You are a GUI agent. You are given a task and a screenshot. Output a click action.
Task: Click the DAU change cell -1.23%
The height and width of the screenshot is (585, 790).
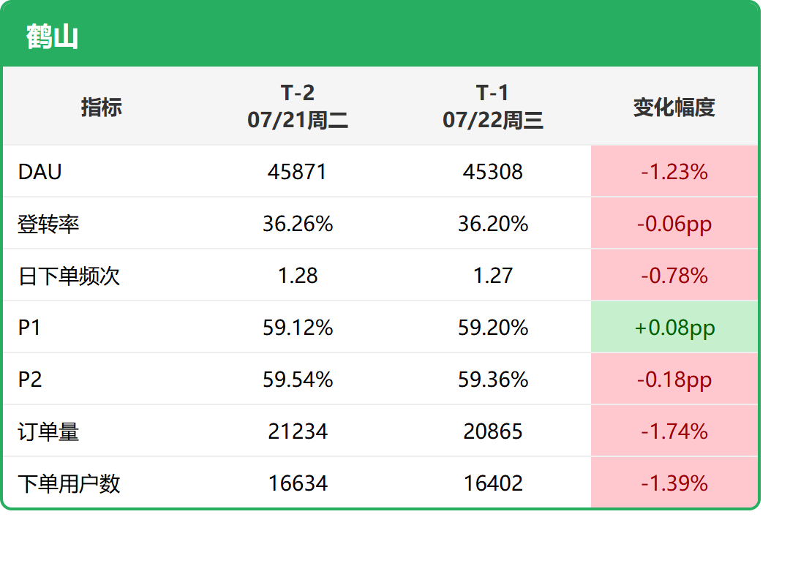pos(674,171)
